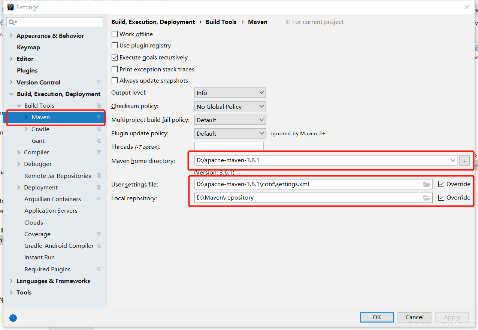This screenshot has height=330, width=478.
Task: Enable Always update snapshots checkbox
Action: [x=115, y=81]
